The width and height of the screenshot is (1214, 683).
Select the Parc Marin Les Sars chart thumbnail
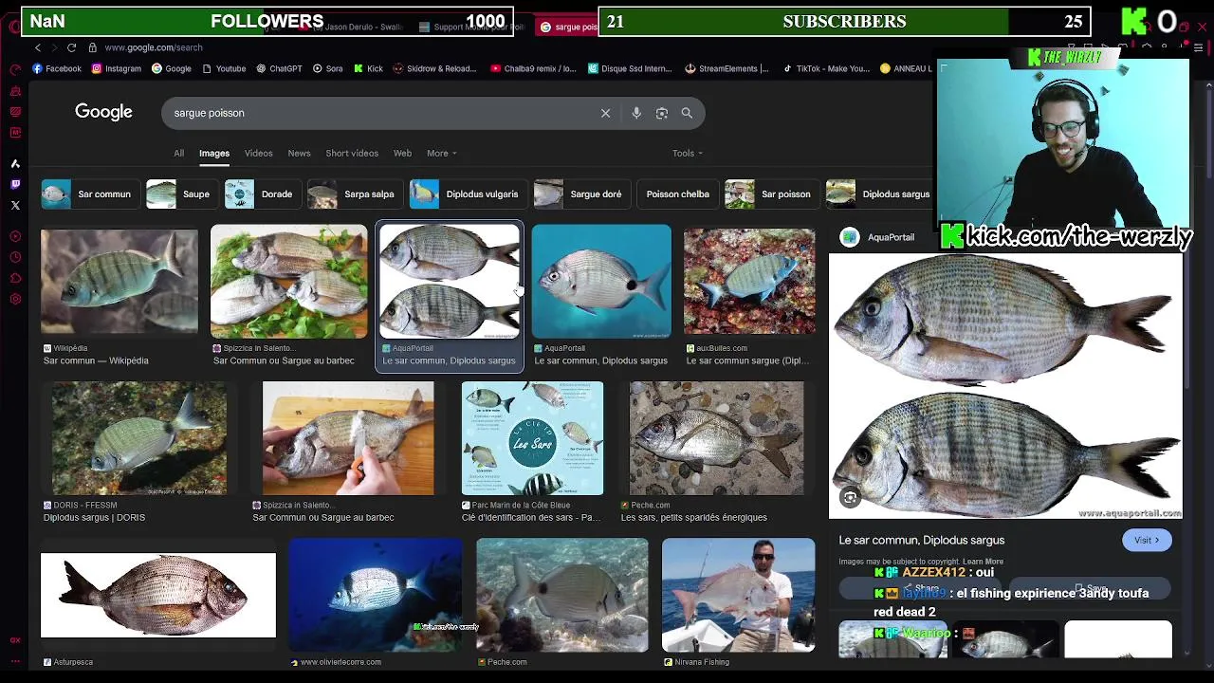[532, 438]
